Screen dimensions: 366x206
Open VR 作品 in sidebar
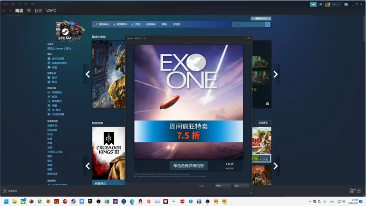click(x=56, y=110)
